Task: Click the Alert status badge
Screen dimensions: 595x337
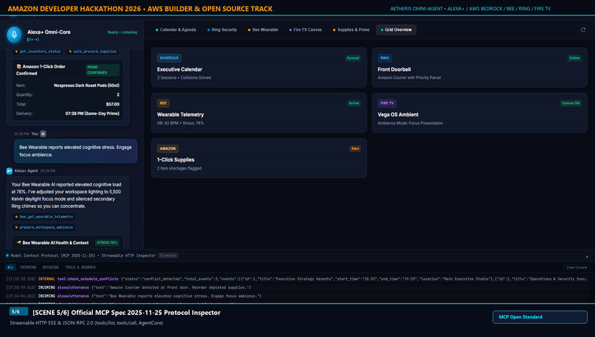Action: (x=355, y=149)
